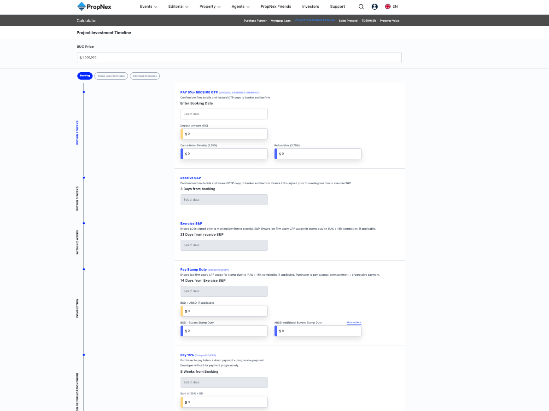Open the search magnifier icon

pyautogui.click(x=361, y=6)
